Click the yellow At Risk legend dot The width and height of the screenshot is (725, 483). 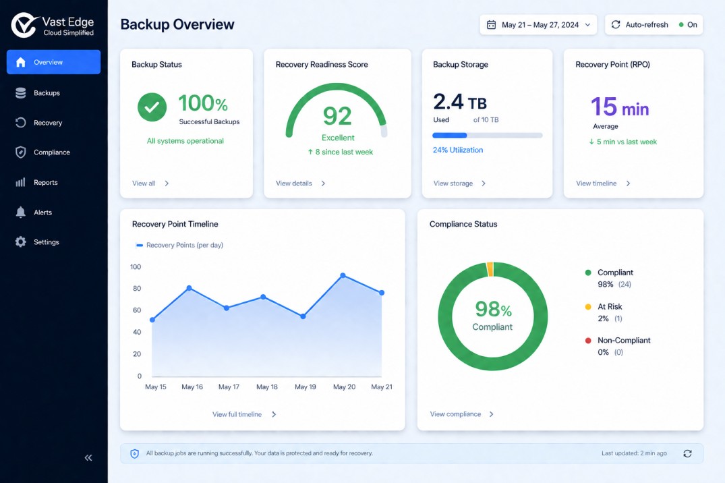(588, 307)
